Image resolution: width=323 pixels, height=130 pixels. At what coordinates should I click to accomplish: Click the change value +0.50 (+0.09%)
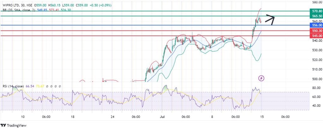(101, 6)
